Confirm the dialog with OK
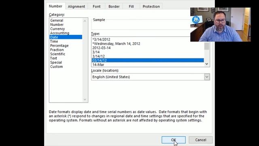The height and width of the screenshot is (146, 259). pos(174,140)
